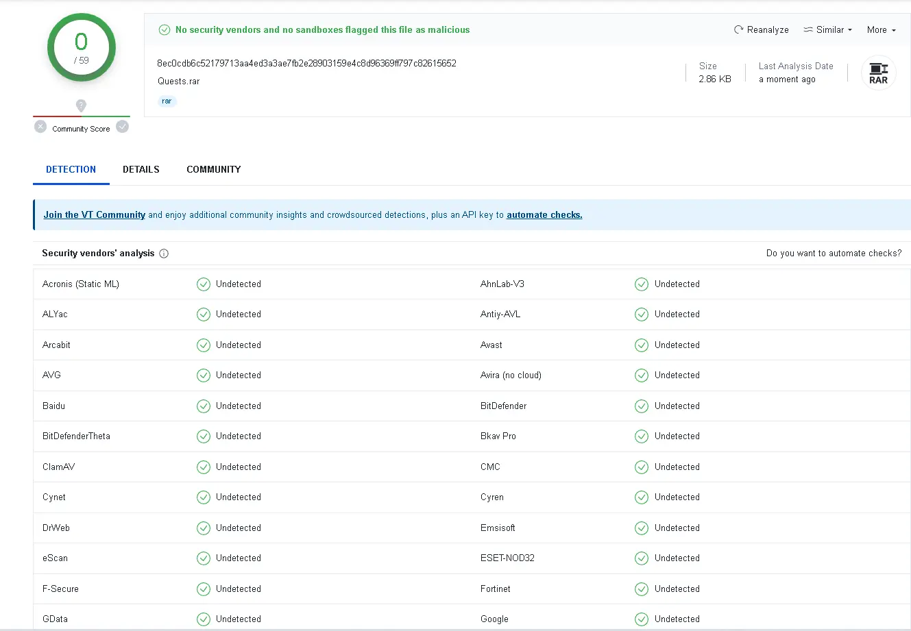Viewport: 911px width, 631px height.
Task: Click the ESET-NOD32 undetected check icon
Action: tap(642, 558)
